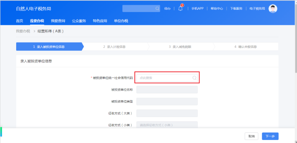Open the 帮助中心 link

click(x=217, y=9)
